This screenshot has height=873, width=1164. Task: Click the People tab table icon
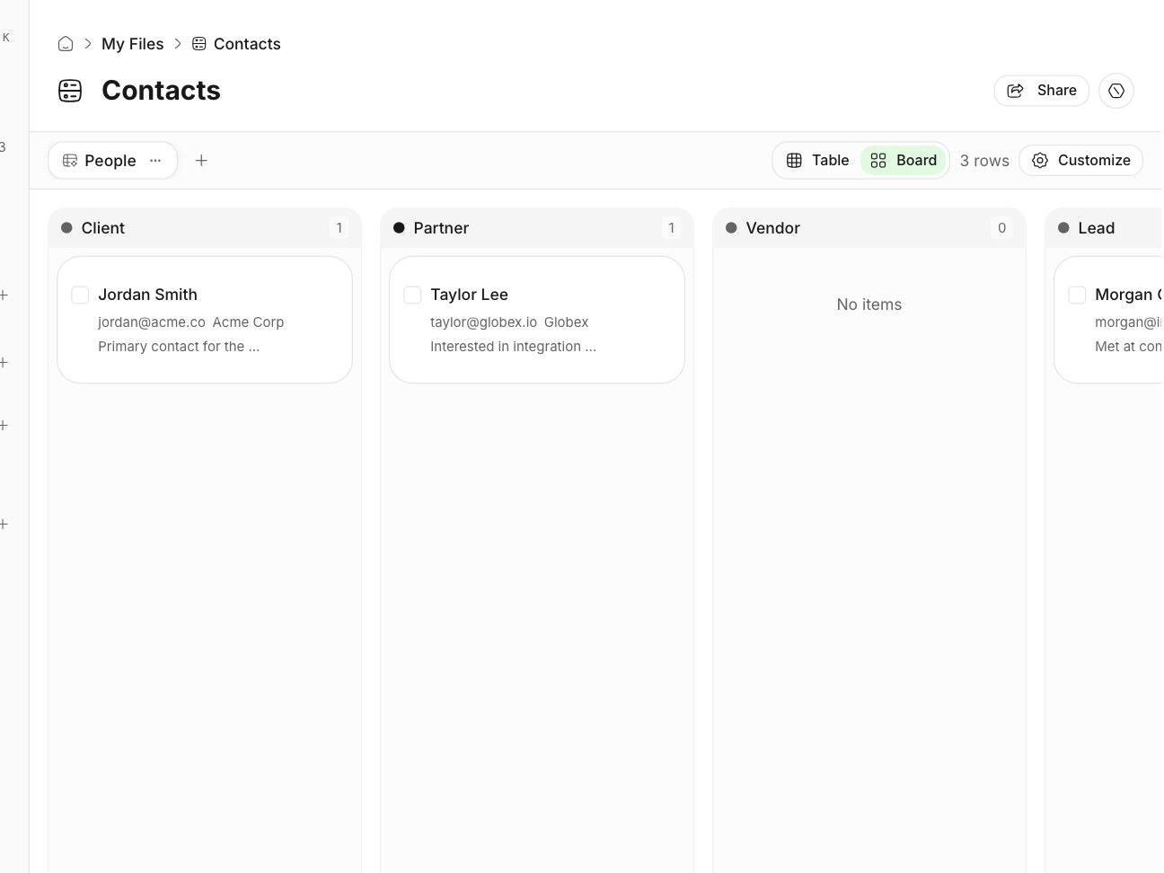click(x=70, y=161)
